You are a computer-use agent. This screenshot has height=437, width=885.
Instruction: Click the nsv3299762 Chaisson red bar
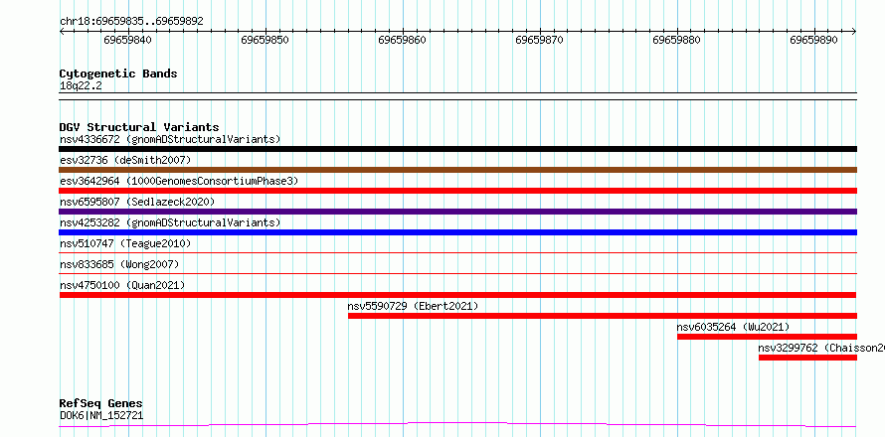(807, 358)
